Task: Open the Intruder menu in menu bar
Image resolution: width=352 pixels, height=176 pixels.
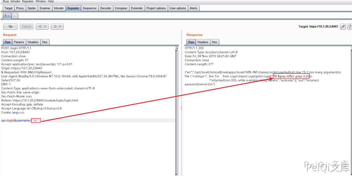Action: (x=16, y=2)
